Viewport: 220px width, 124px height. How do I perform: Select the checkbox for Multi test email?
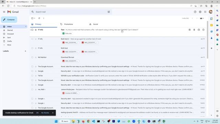tap(32, 48)
